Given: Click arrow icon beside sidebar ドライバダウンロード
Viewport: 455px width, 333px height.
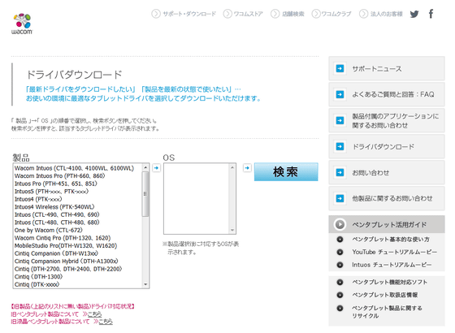Looking at the screenshot, I should (x=340, y=146).
